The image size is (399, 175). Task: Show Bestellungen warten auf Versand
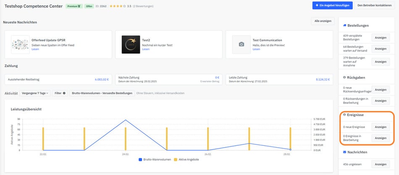click(x=381, y=49)
